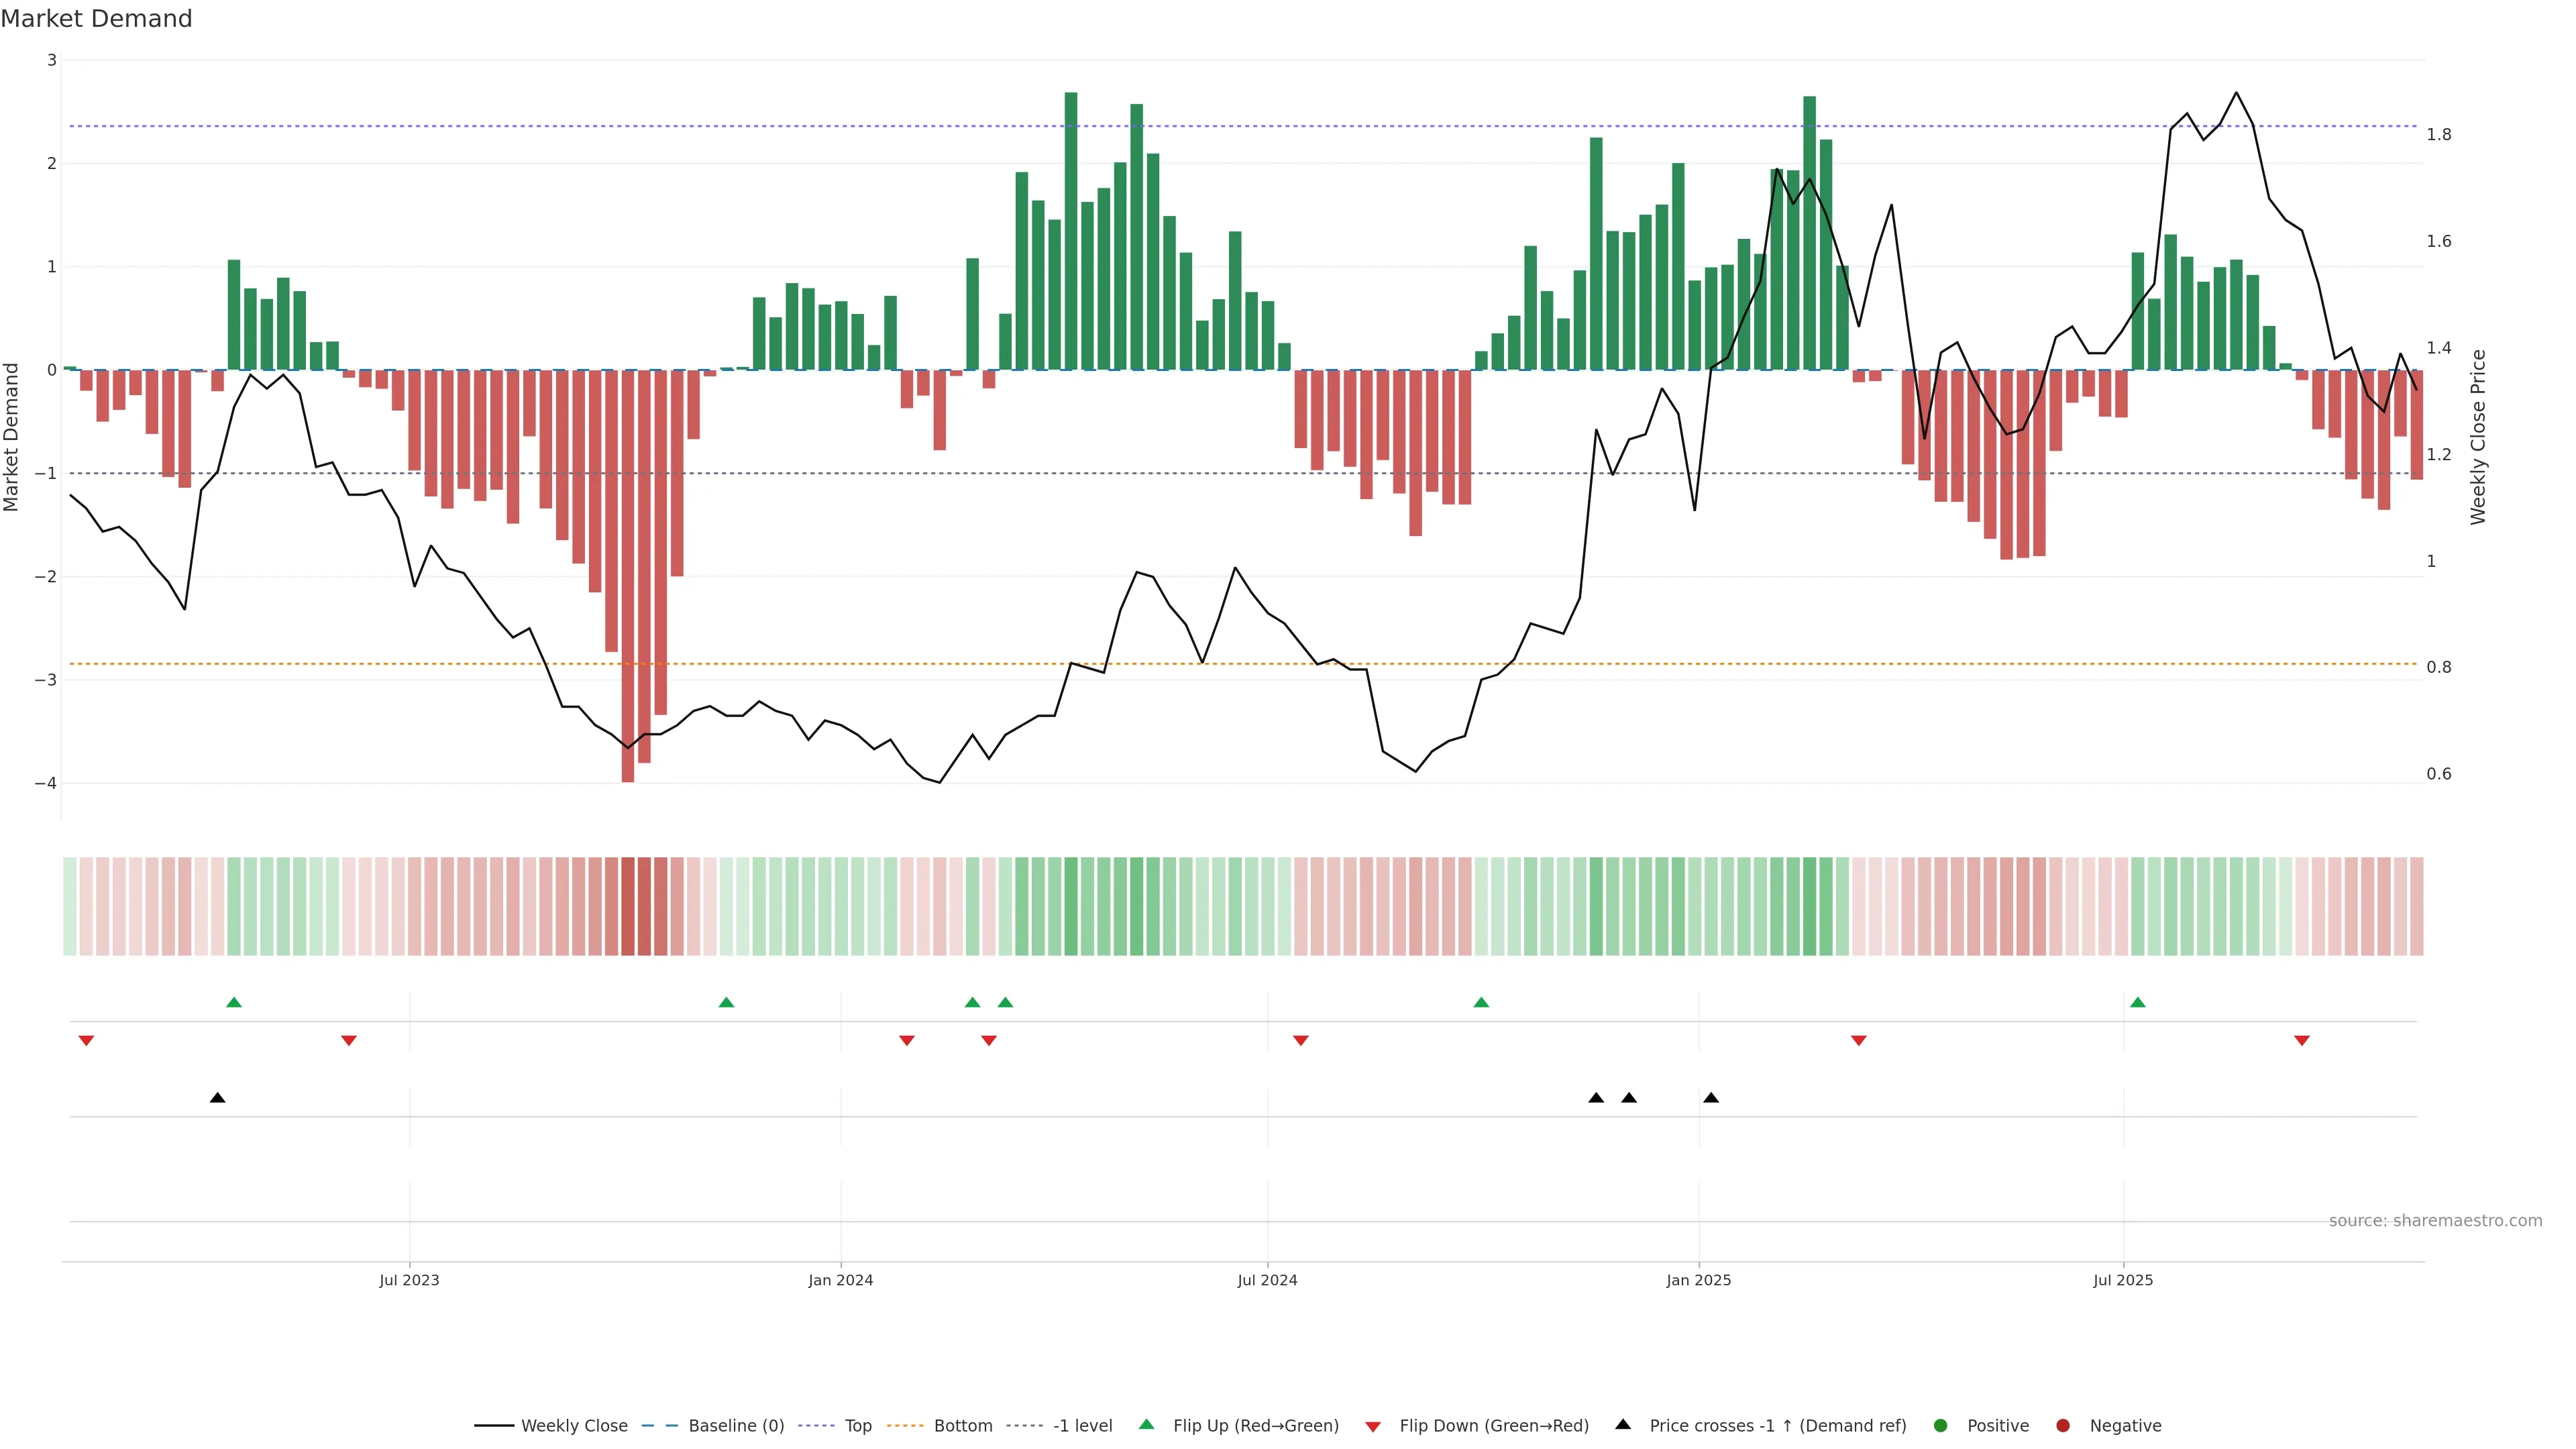The width and height of the screenshot is (2576, 1449).
Task: Click Flip Down red triangle legend icon
Action: click(x=1373, y=1426)
